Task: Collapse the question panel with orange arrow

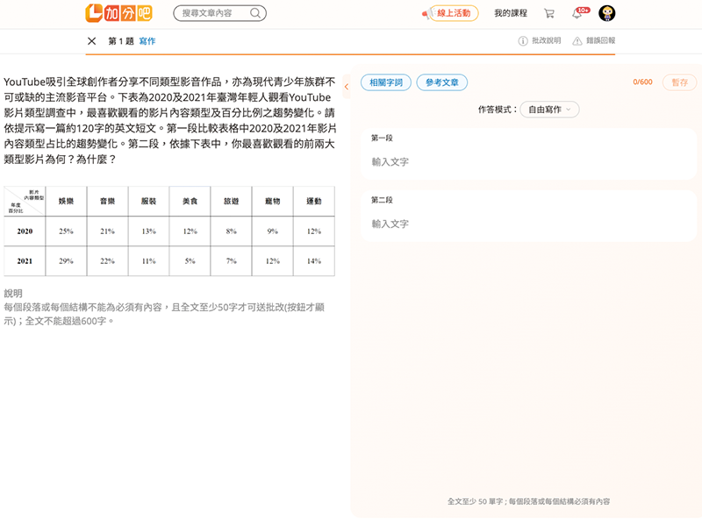Action: pyautogui.click(x=347, y=86)
